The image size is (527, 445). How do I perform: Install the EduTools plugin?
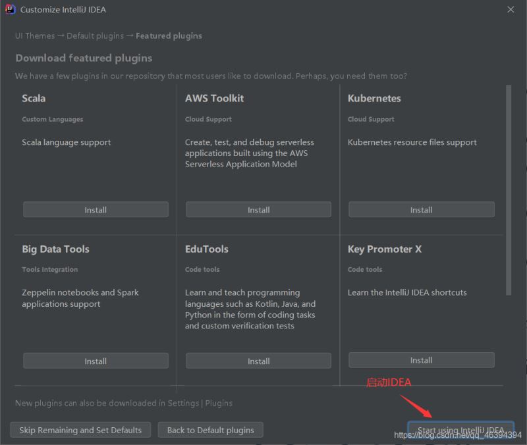point(258,361)
